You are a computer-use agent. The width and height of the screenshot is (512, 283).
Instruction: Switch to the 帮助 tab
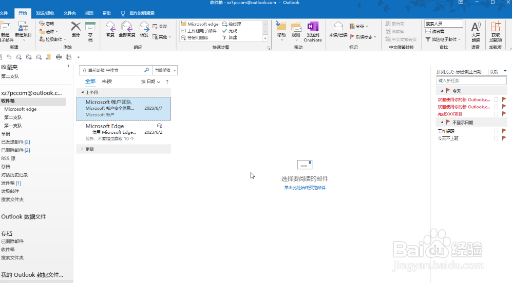pos(106,13)
